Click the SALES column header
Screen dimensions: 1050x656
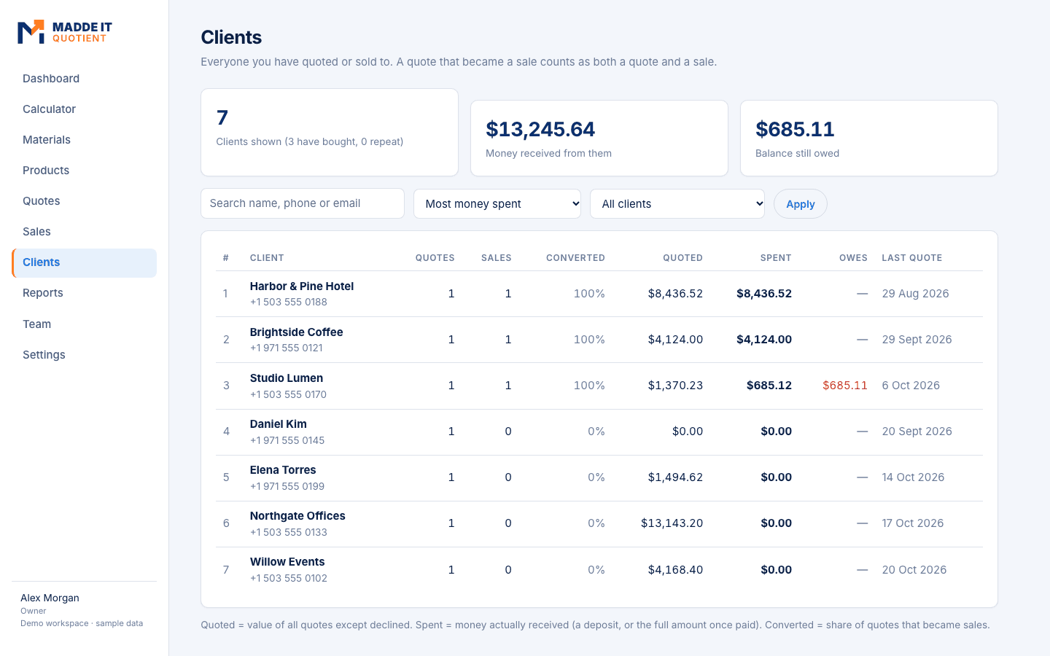pos(497,258)
